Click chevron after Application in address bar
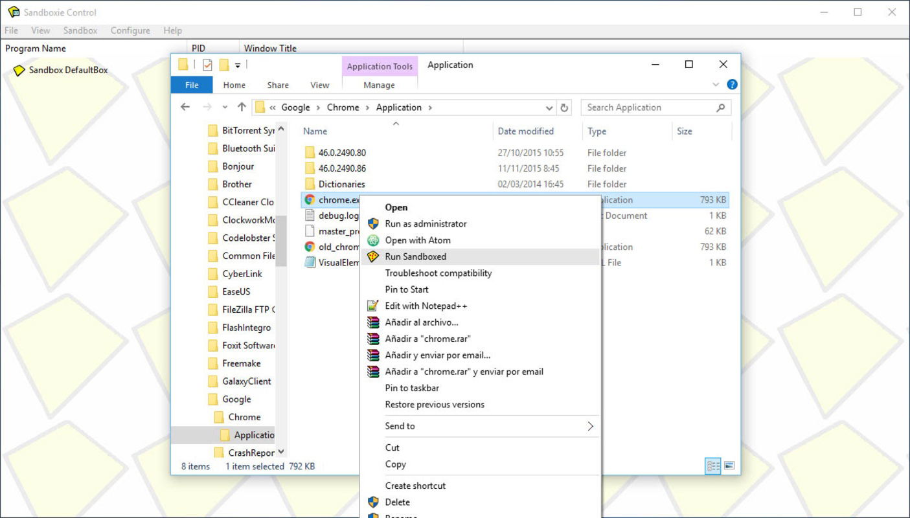 430,107
